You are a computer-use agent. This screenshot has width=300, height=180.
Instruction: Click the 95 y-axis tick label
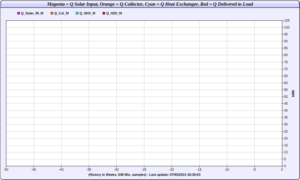click(x=286, y=34)
